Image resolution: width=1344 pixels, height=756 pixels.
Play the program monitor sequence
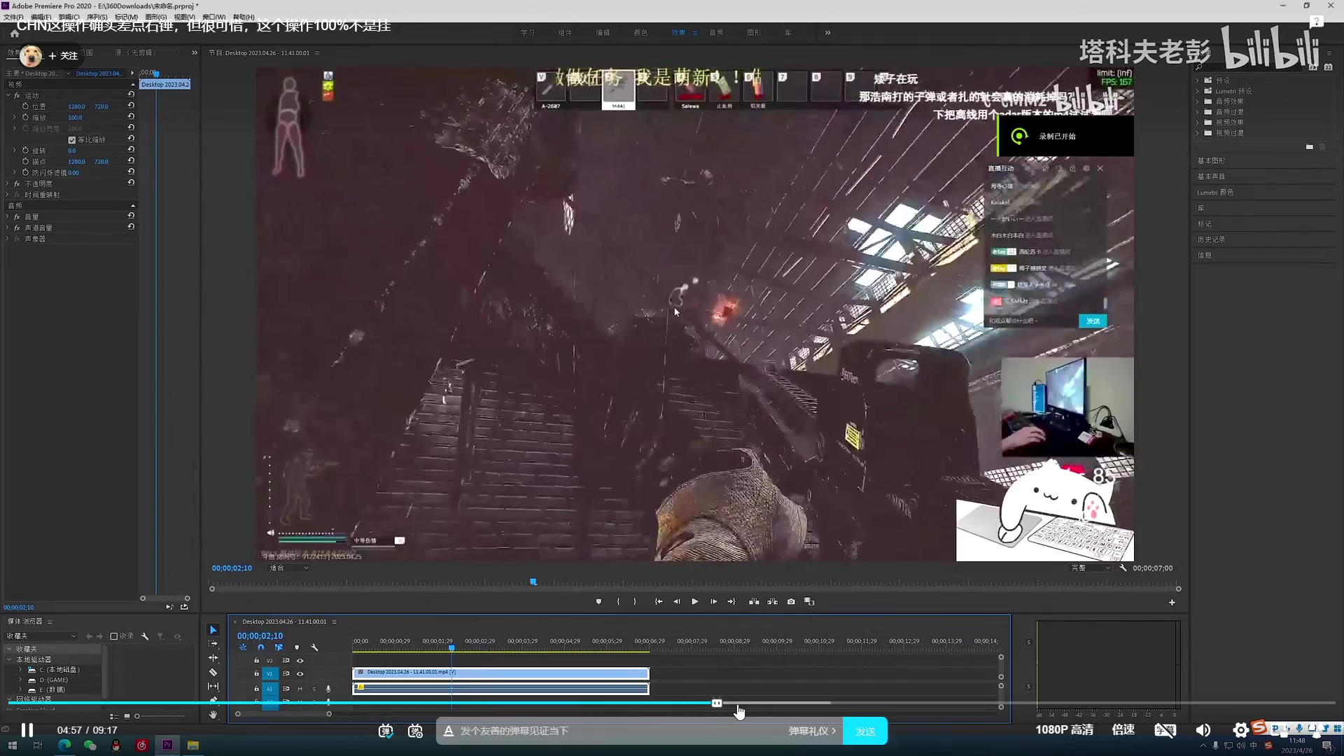pos(694,602)
